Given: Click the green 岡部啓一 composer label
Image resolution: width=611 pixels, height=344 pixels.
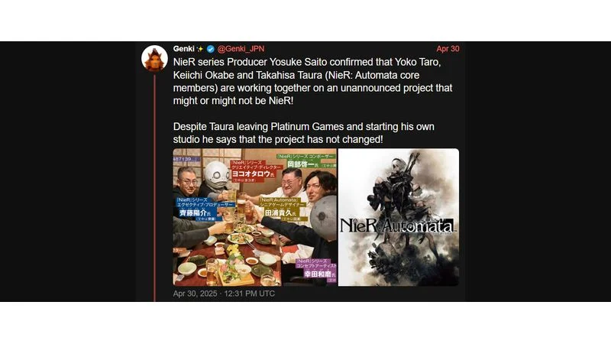Looking at the screenshot, I should [305, 161].
